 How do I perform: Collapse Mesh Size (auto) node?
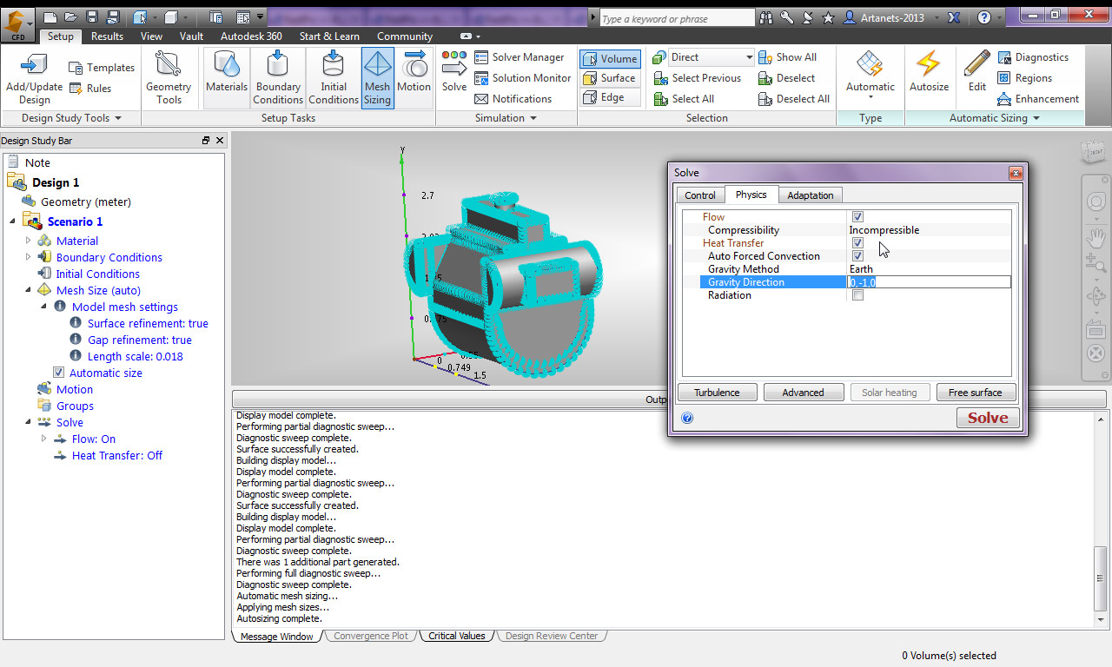point(29,290)
